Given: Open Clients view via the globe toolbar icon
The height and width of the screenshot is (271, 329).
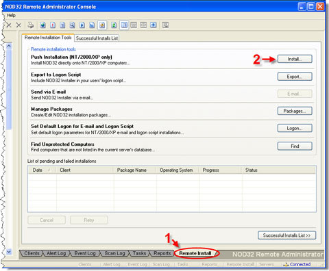Looking at the screenshot, I should pos(43,25).
